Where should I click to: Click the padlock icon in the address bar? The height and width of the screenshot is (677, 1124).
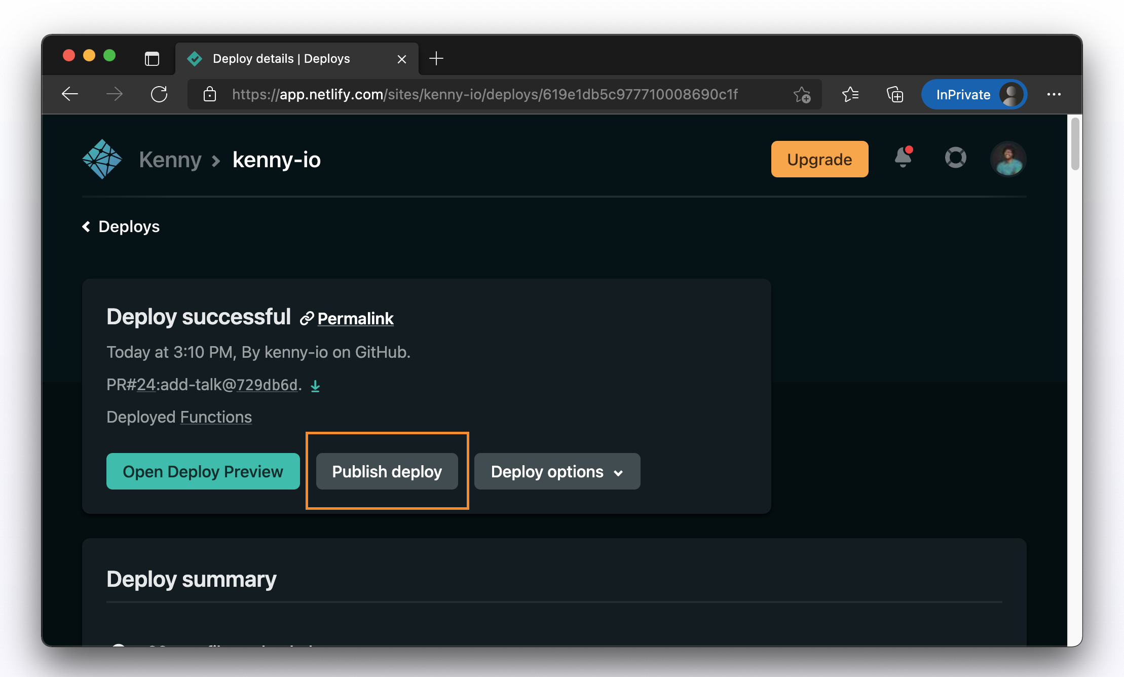point(209,94)
